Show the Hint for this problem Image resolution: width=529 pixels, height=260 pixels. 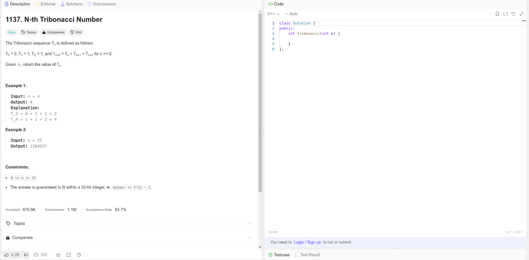click(x=76, y=32)
